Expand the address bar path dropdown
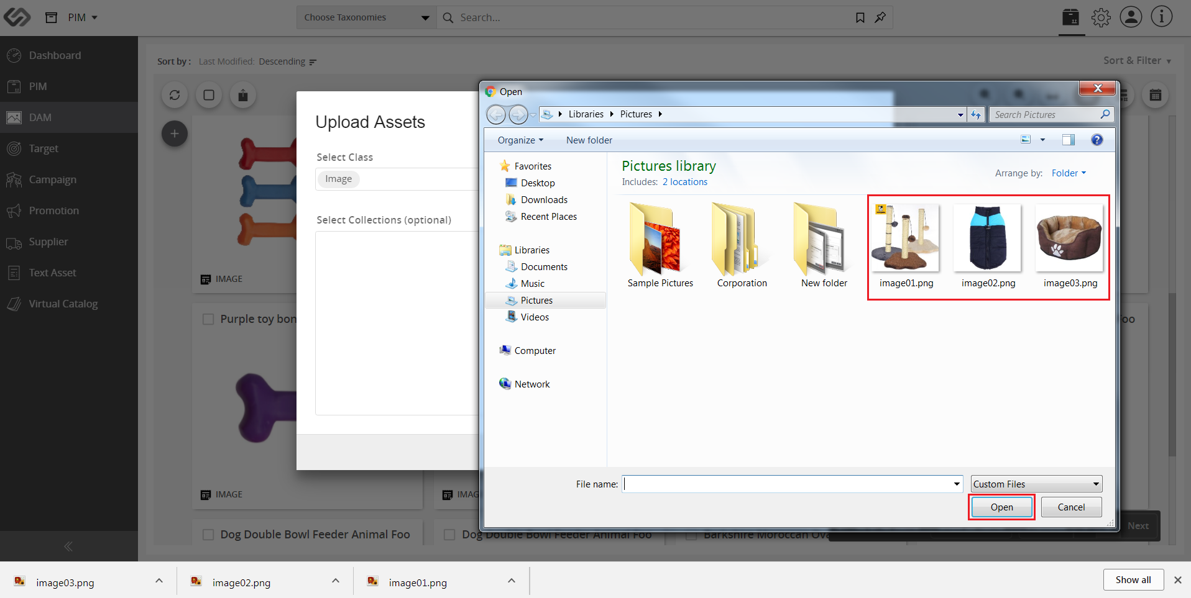1191x598 pixels. 960,114
